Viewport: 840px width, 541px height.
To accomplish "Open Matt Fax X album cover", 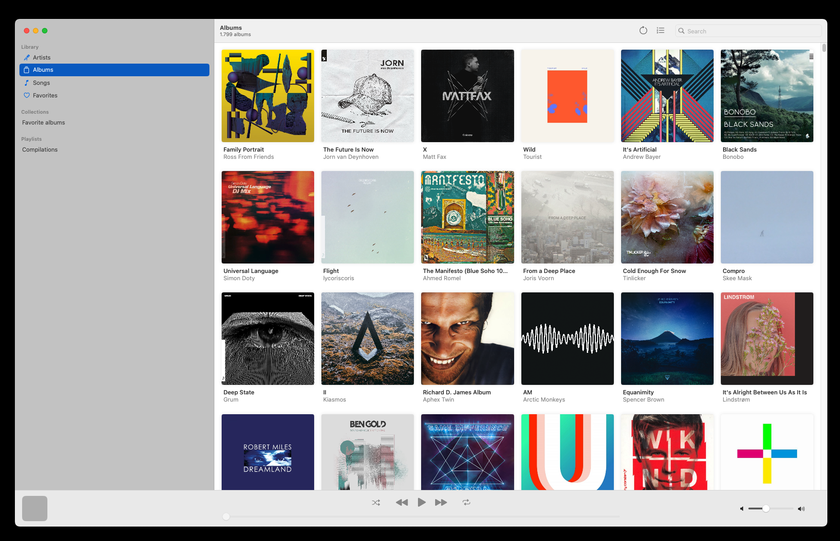I will pyautogui.click(x=467, y=96).
